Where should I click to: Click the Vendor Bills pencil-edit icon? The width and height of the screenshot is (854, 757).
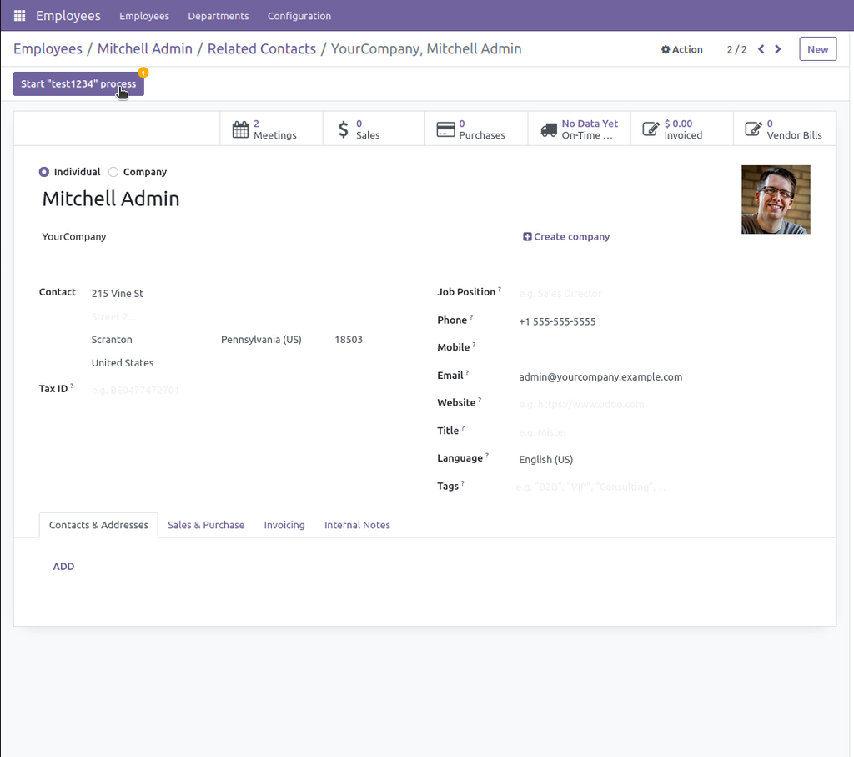pyautogui.click(x=753, y=129)
